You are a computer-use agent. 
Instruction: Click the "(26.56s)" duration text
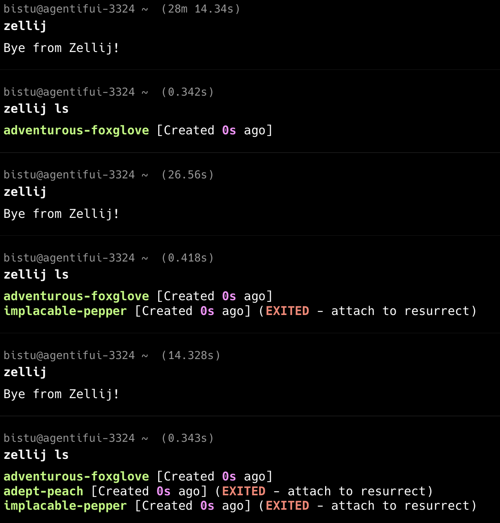187,175
